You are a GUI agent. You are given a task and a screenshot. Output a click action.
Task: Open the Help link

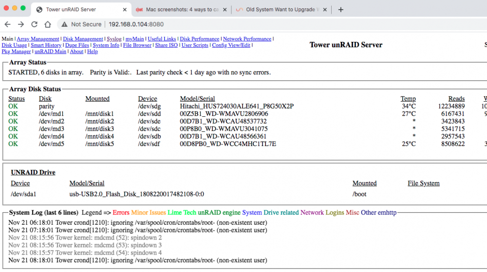(x=92, y=52)
